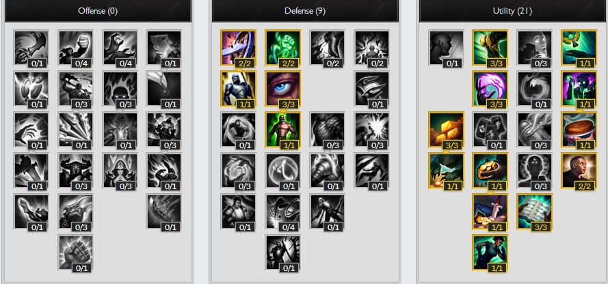Image resolution: width=608 pixels, height=284 pixels.
Task: Choose the running figure Wanderer mastery
Action: (x=490, y=253)
